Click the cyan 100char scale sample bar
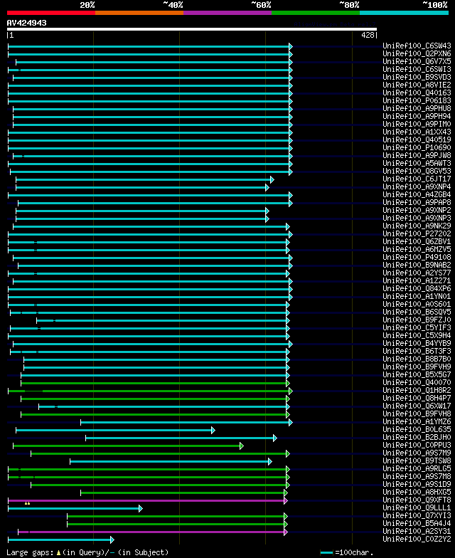455x558 pixels. [x=327, y=552]
